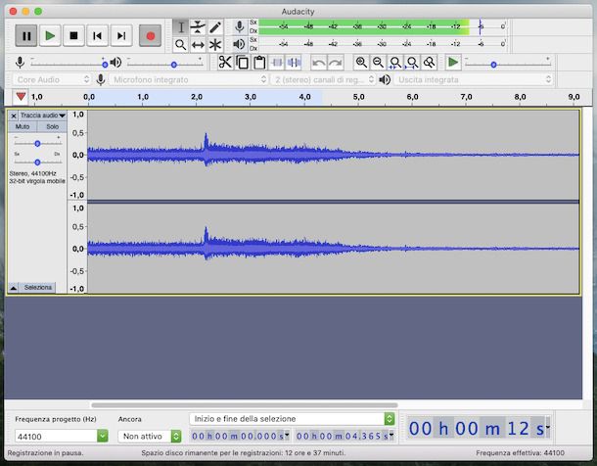597x466 pixels.
Task: Select the I-beam Selection tool
Action: [181, 27]
